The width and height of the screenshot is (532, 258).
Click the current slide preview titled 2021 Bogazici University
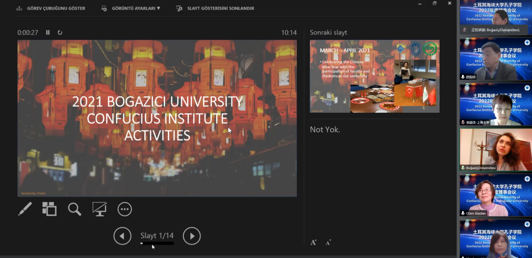pos(157,118)
